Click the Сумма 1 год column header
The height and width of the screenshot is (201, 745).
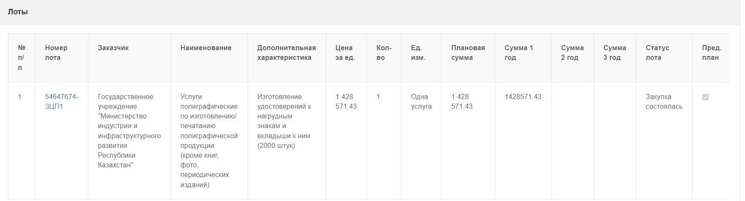(519, 53)
